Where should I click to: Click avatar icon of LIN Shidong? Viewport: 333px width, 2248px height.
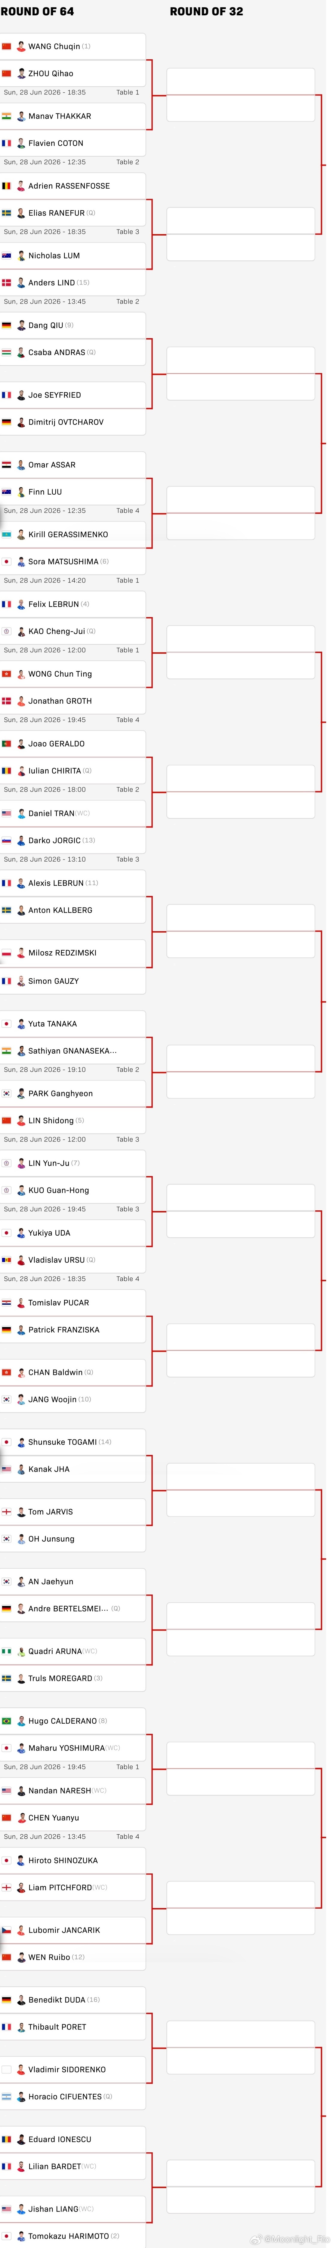pos(21,1120)
